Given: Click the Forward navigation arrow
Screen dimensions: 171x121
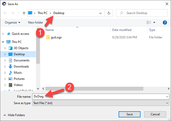Looking at the screenshot, I should (13, 13).
